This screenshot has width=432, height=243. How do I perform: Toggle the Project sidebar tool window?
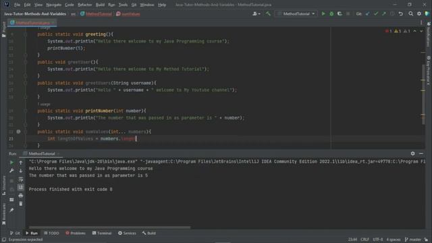click(4, 30)
